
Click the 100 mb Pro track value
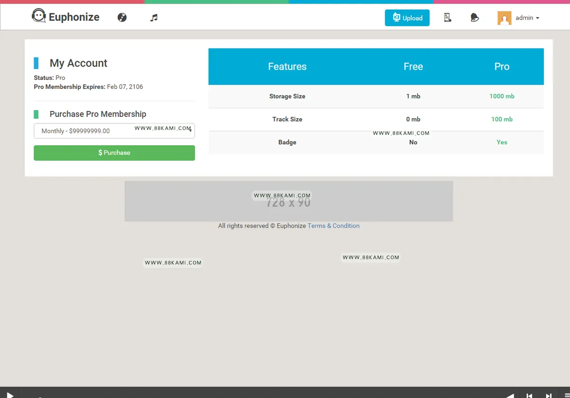click(x=502, y=119)
